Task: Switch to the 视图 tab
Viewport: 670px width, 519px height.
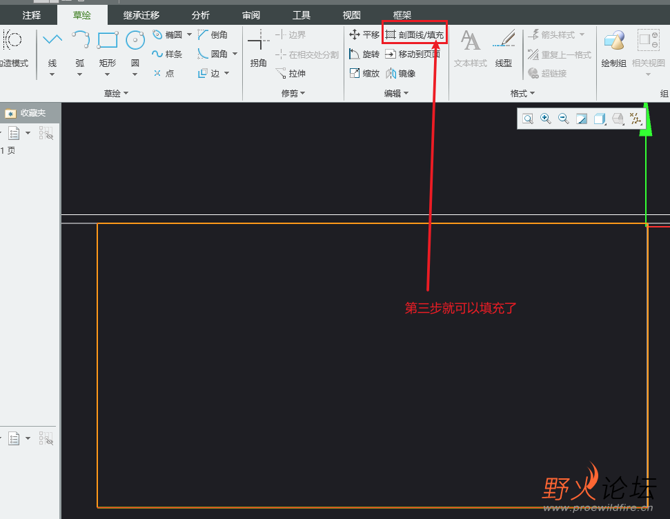Action: point(352,15)
